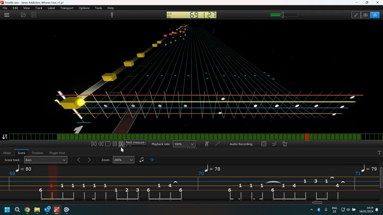Open the tuner fork icon
383x215 pixels.
pyautogui.click(x=112, y=15)
